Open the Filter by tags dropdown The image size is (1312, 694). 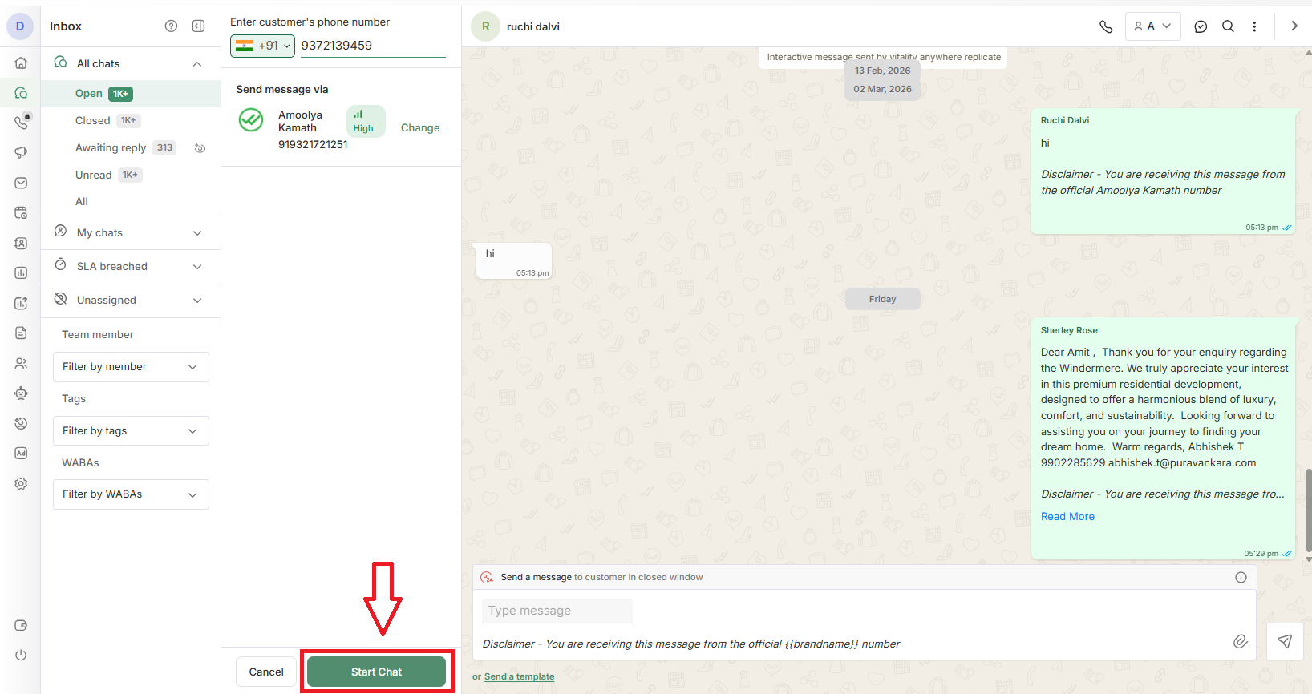(131, 431)
